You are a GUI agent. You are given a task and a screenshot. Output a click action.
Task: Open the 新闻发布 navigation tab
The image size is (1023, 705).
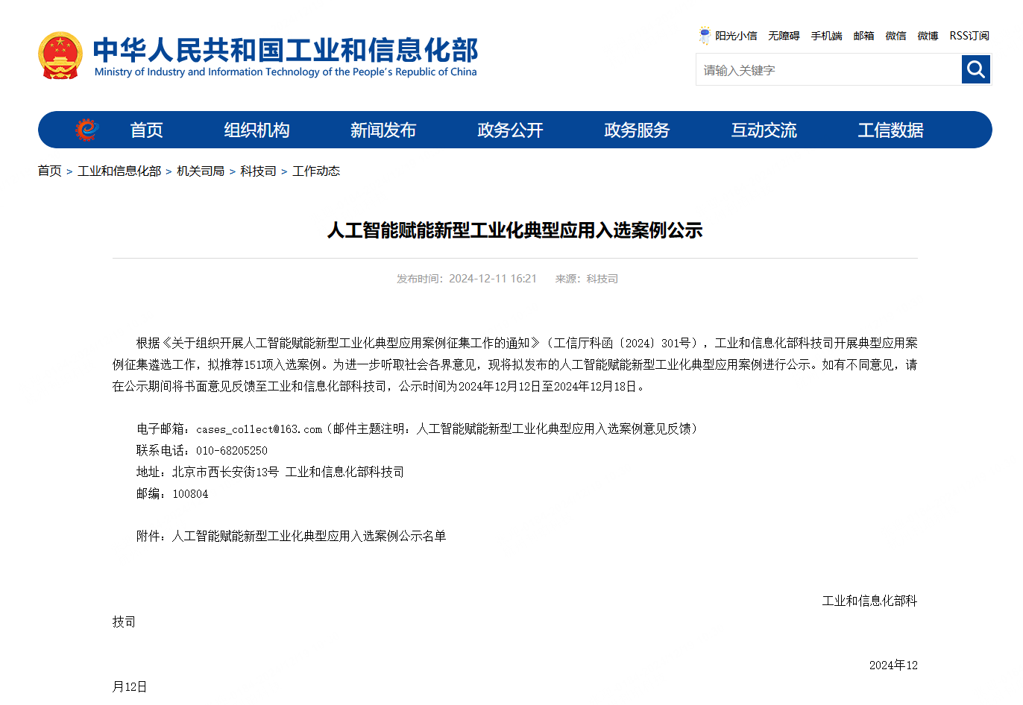pyautogui.click(x=383, y=130)
